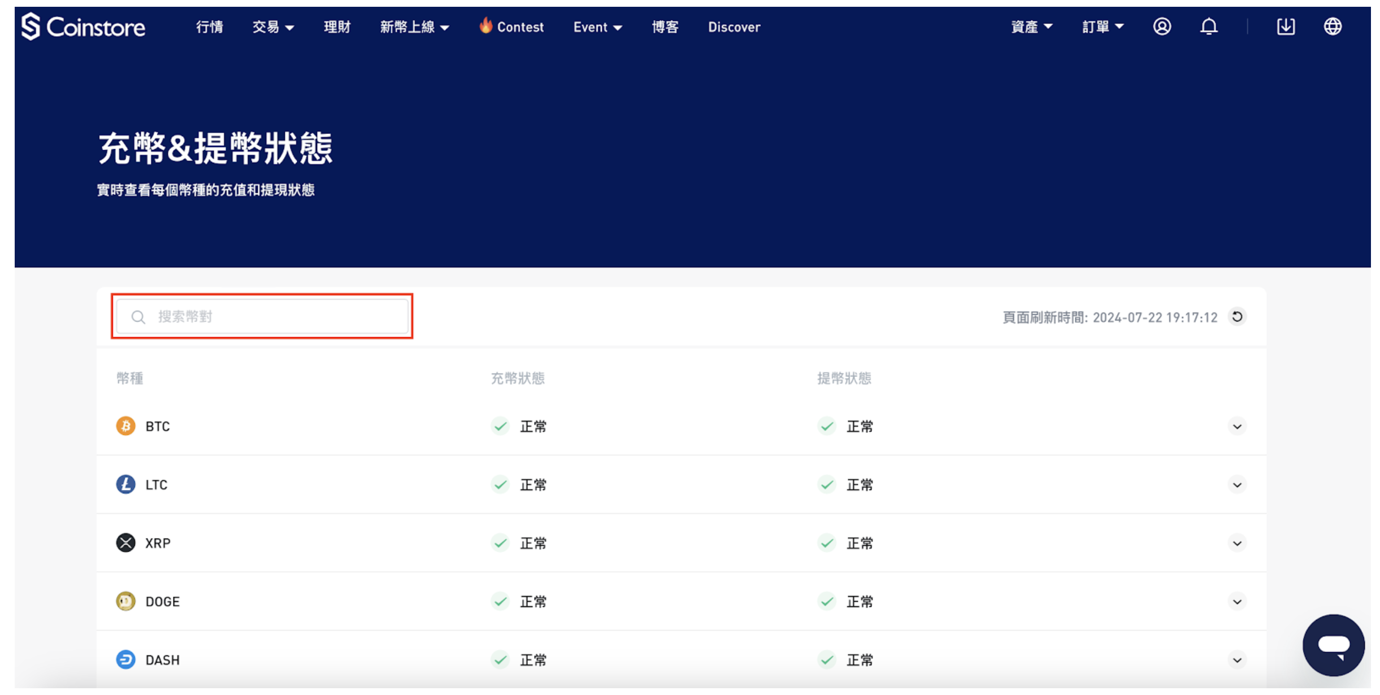The width and height of the screenshot is (1380, 695).
Task: Open the live chat bubble
Action: tap(1333, 645)
